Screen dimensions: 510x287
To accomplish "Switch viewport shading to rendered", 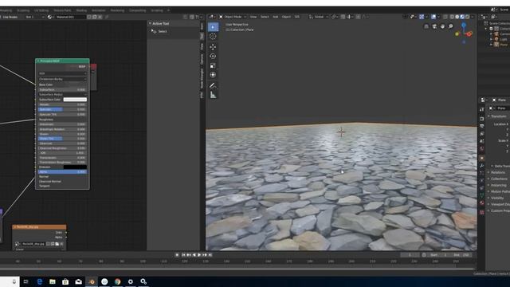I will click(x=468, y=17).
